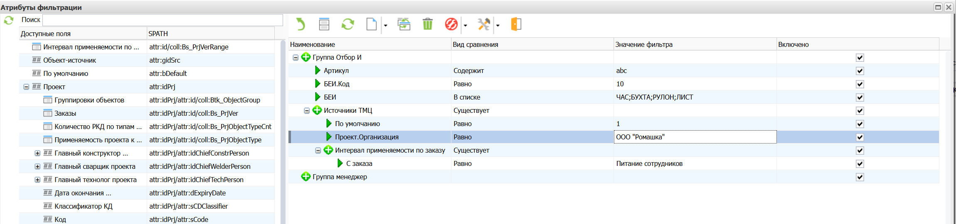Collapse the Источники ТМЦ filter group
The height and width of the screenshot is (224, 956).
tap(307, 111)
